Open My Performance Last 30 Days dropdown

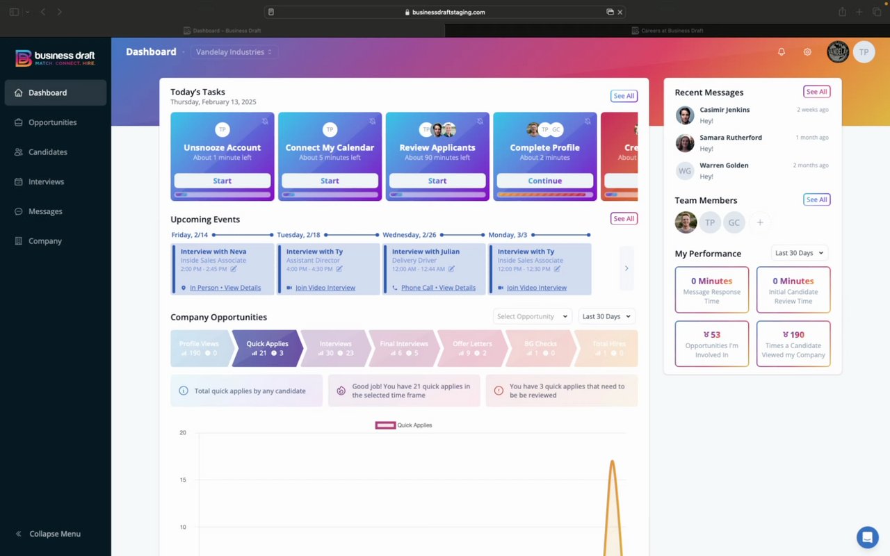(800, 253)
